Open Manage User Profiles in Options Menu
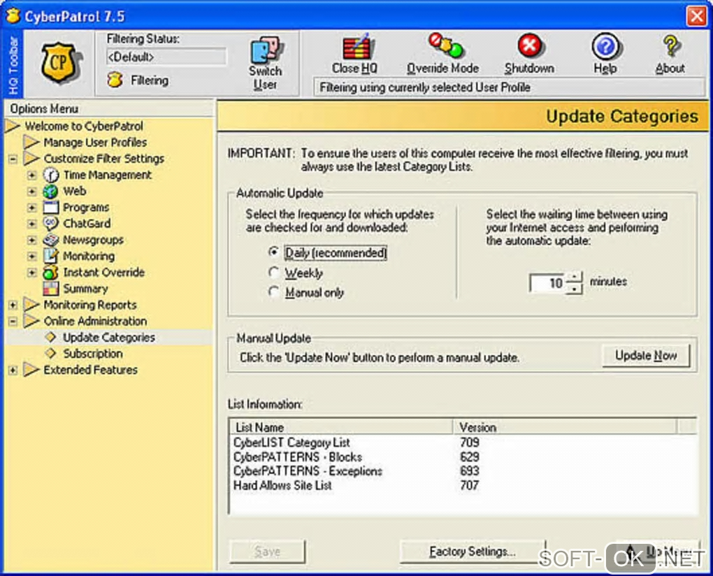 [x=95, y=143]
